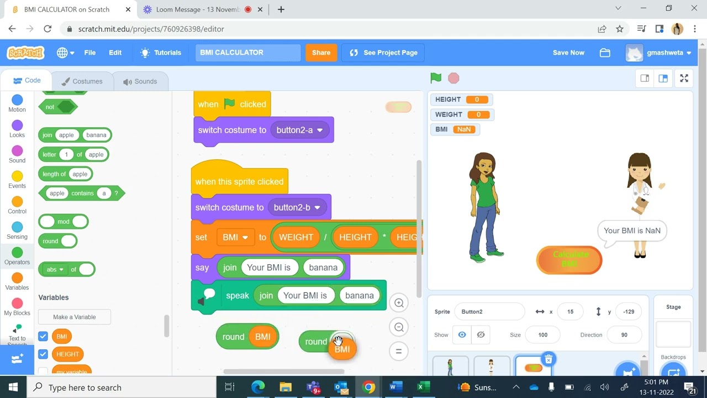Open the Edit menu
The width and height of the screenshot is (707, 398).
pos(115,53)
